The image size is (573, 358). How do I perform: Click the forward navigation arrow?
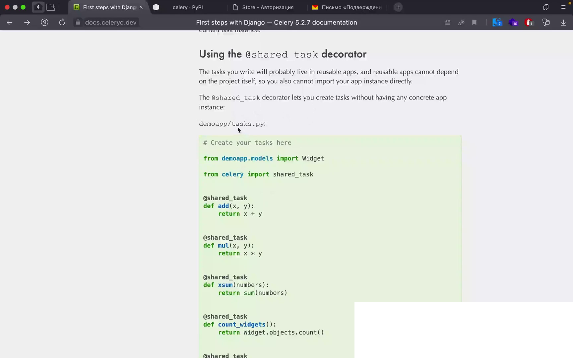[x=27, y=23]
